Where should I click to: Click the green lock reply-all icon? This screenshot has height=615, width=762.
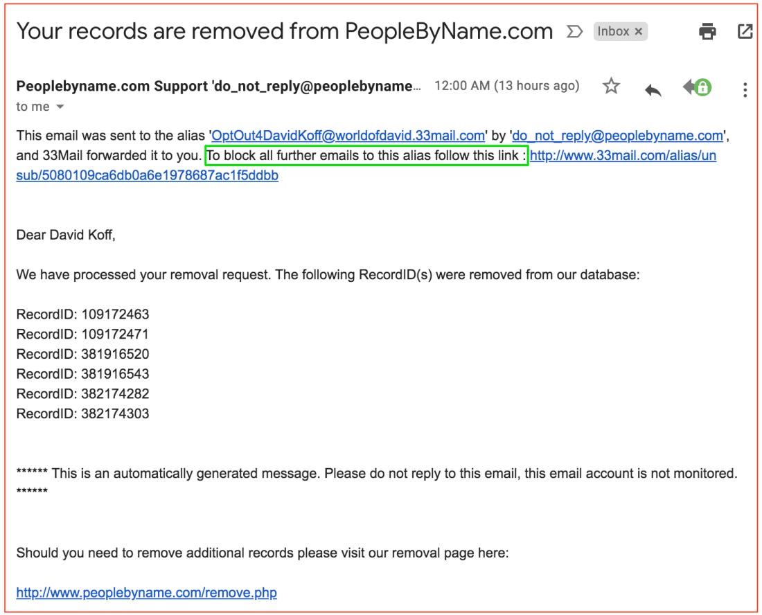[x=697, y=87]
